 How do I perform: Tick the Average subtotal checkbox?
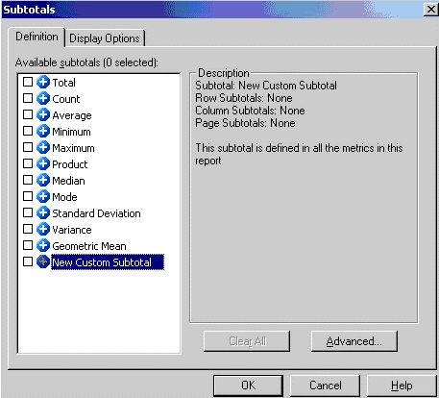pos(28,114)
